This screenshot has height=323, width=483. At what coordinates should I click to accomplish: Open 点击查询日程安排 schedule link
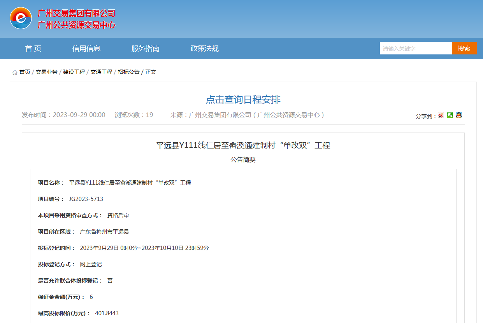241,100
